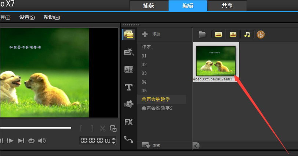Viewport: 298px width, 156px height.
Task: Toggle repeat playback
Action: tap(31, 141)
